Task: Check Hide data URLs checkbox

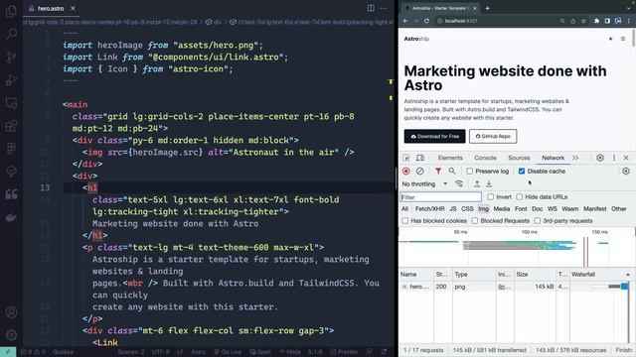Action: coord(519,196)
